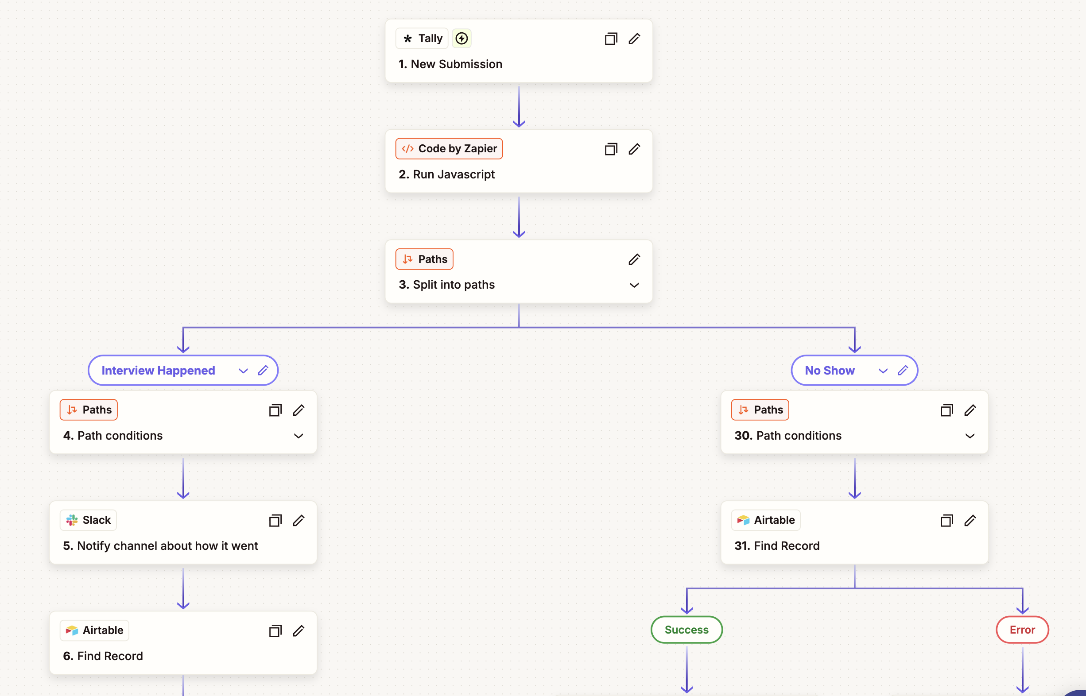The height and width of the screenshot is (696, 1086).
Task: Click '5. Notify channel about how it went'
Action: 160,546
